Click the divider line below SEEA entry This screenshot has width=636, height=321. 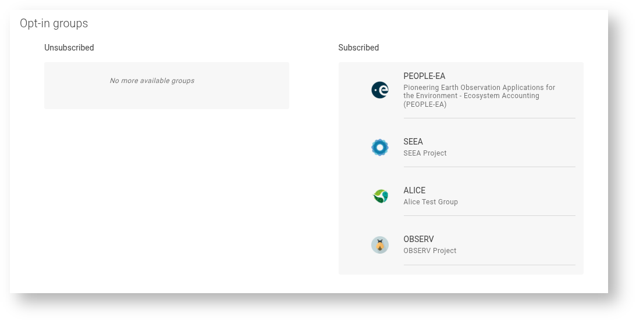click(489, 167)
